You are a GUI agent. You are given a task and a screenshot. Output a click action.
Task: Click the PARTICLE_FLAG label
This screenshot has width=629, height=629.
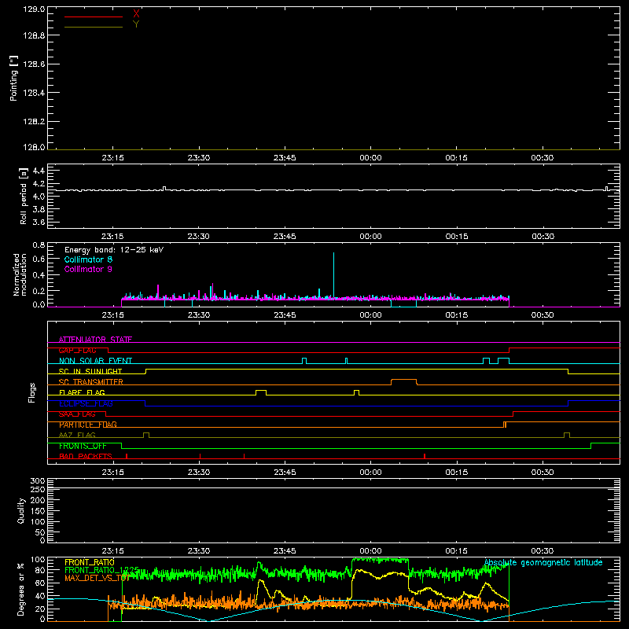pos(88,425)
